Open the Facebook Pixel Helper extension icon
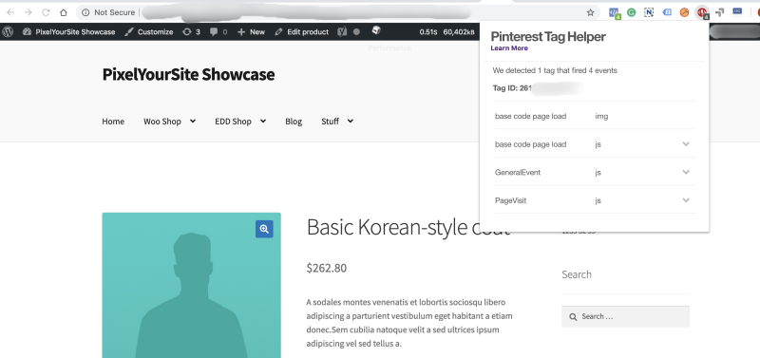Viewport: 760px width, 358px height. [615, 13]
